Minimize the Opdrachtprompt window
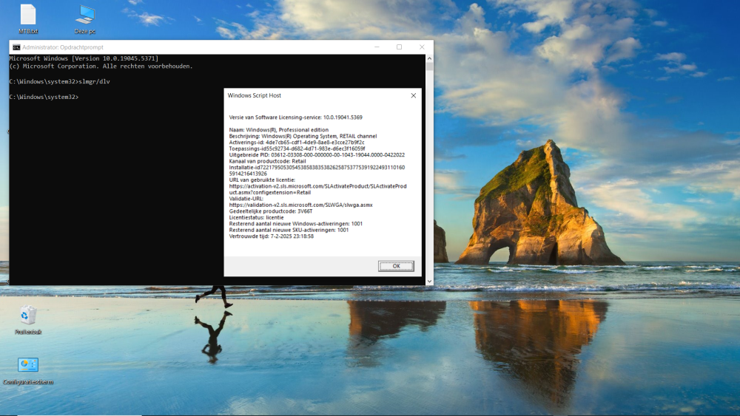Image resolution: width=740 pixels, height=416 pixels. 377,47
